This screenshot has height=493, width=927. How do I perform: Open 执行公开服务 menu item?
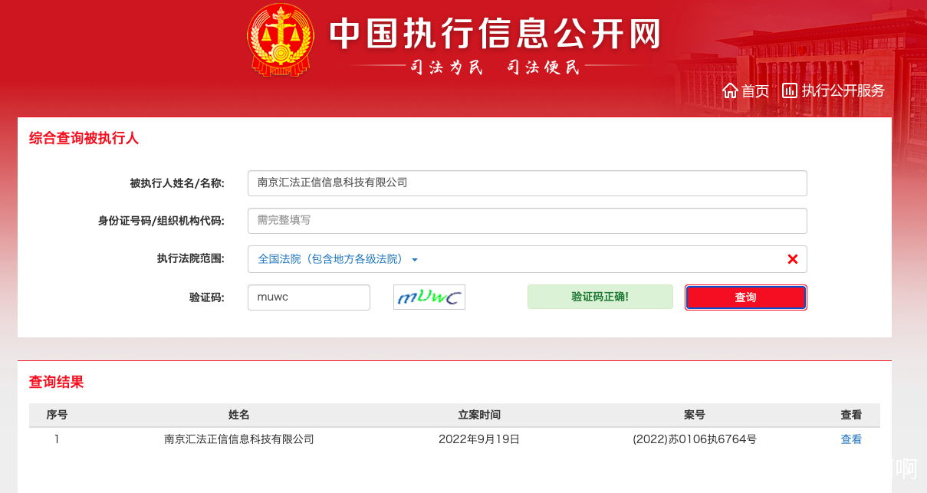click(x=843, y=90)
